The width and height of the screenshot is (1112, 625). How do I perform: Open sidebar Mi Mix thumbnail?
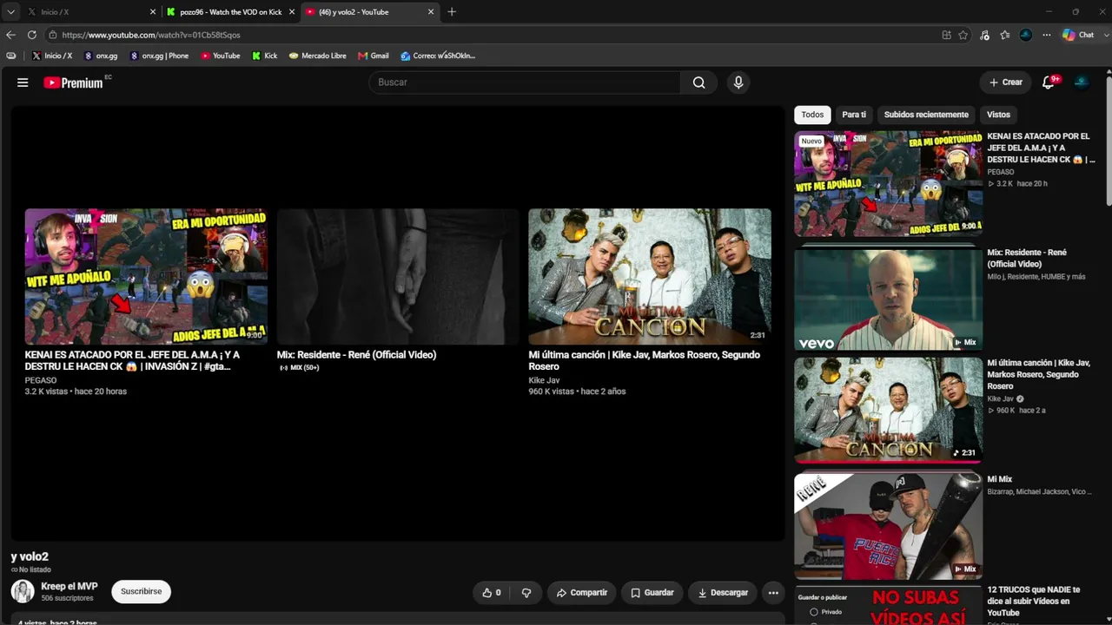tap(889, 526)
